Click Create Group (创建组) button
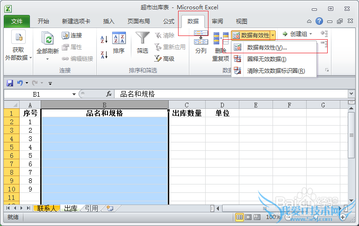The height and width of the screenshot is (226, 359). (x=295, y=34)
